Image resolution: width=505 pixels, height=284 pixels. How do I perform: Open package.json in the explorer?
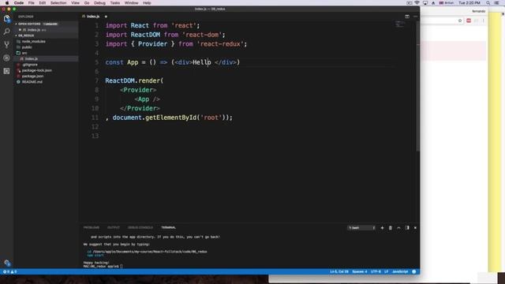[x=32, y=77]
